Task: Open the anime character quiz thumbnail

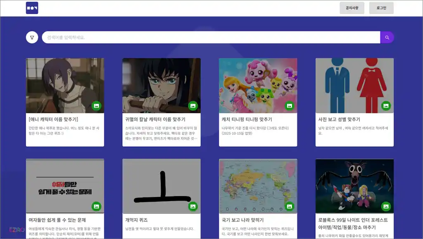Action: [x=65, y=85]
